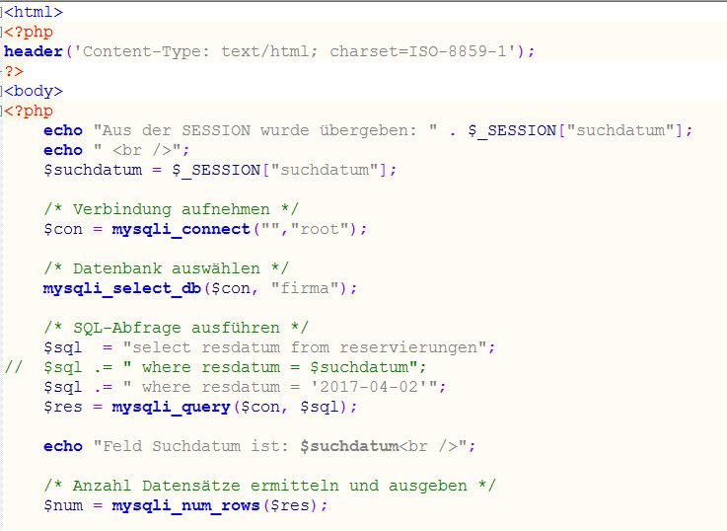
Task: Click the 'Datenbank auswählen' comment
Action: pyautogui.click(x=166, y=268)
